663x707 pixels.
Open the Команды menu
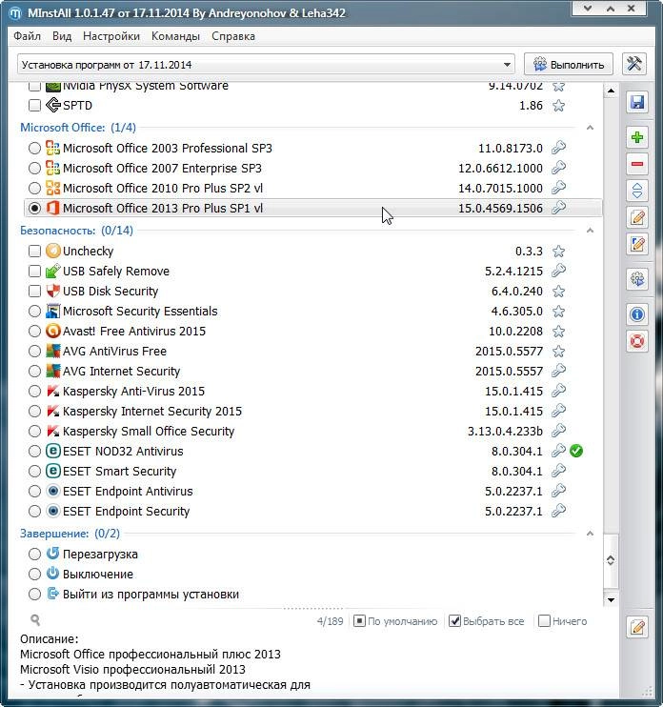point(175,36)
